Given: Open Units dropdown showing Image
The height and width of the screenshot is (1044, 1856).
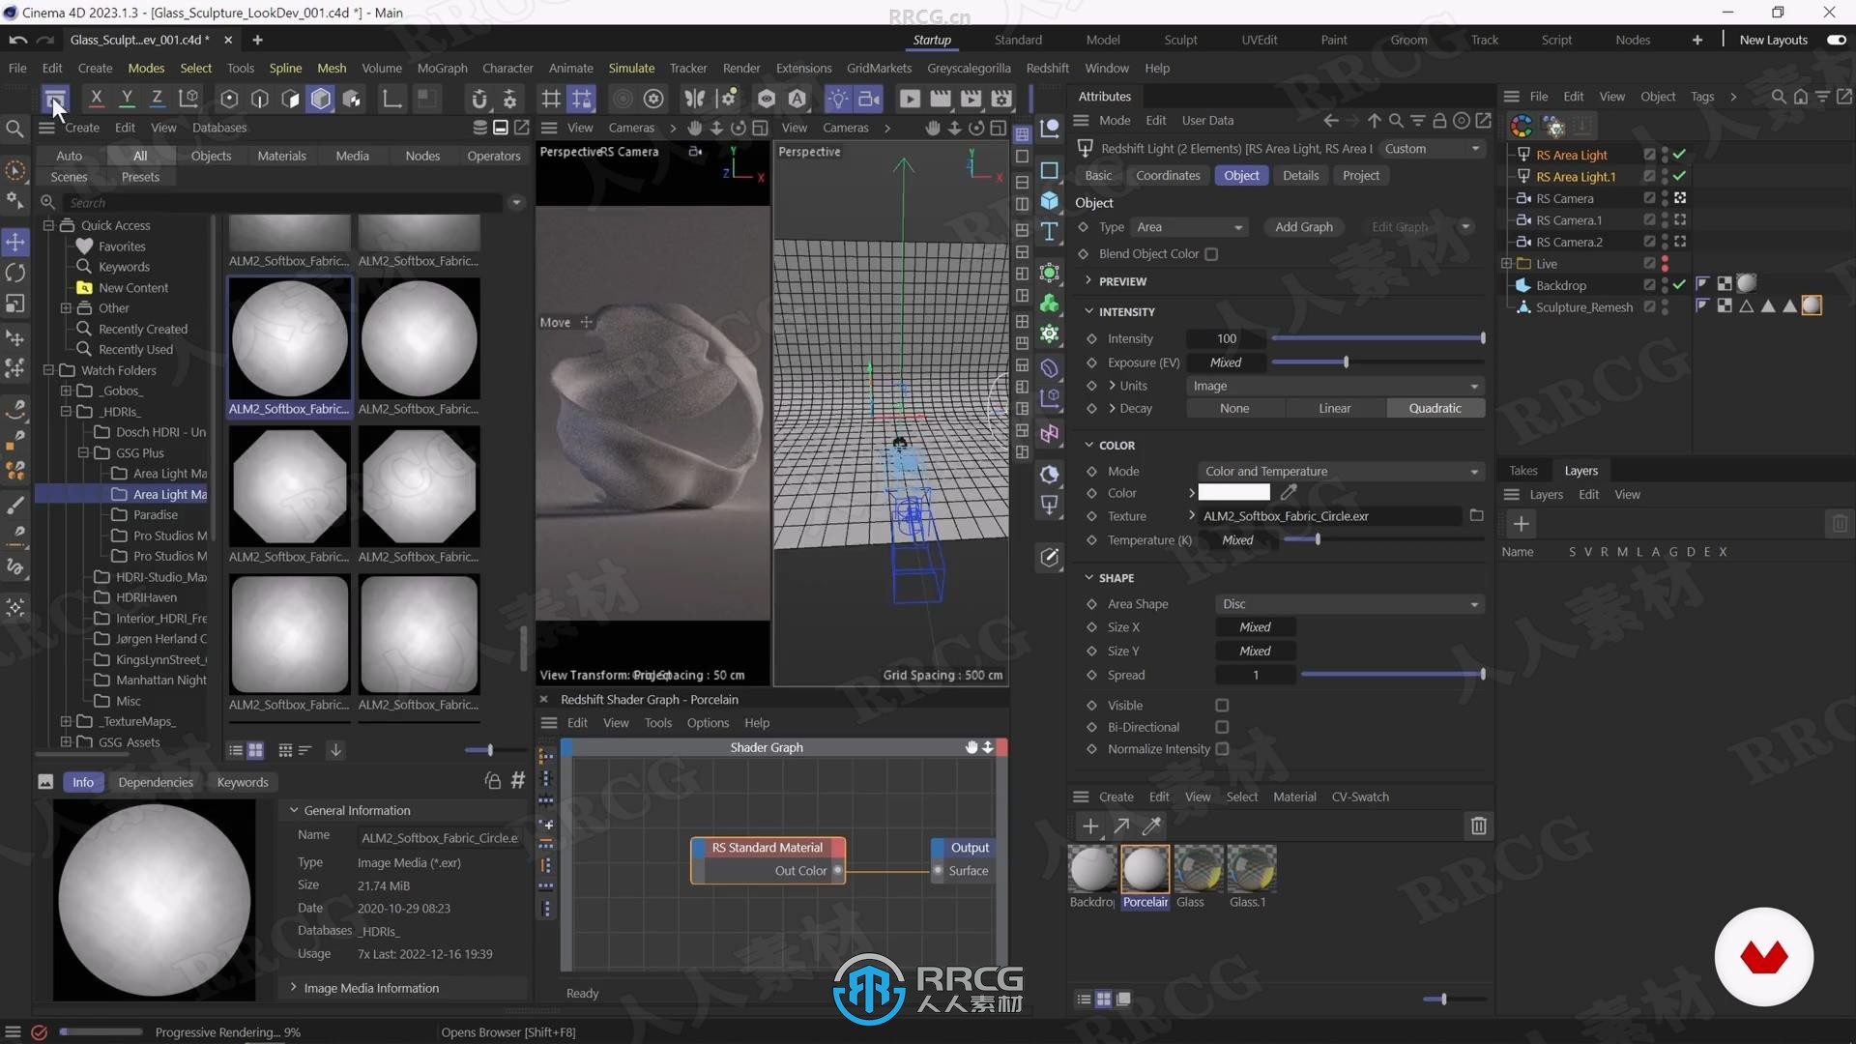Looking at the screenshot, I should [1336, 386].
